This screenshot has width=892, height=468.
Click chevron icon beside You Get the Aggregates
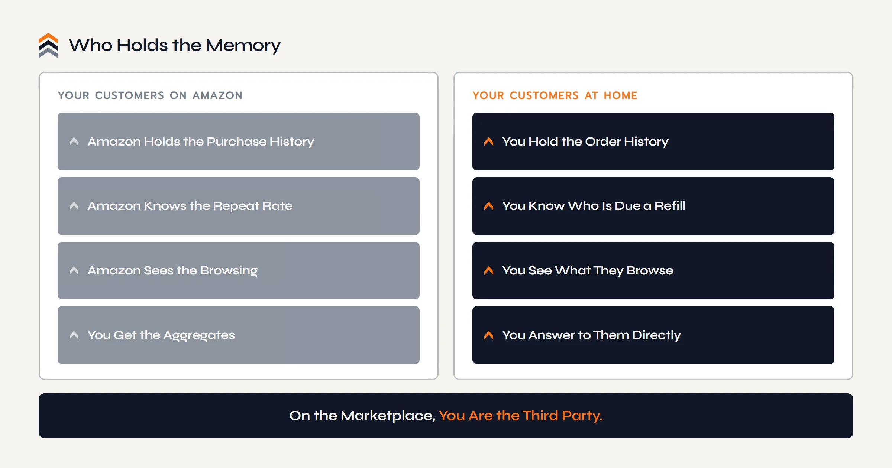[74, 335]
